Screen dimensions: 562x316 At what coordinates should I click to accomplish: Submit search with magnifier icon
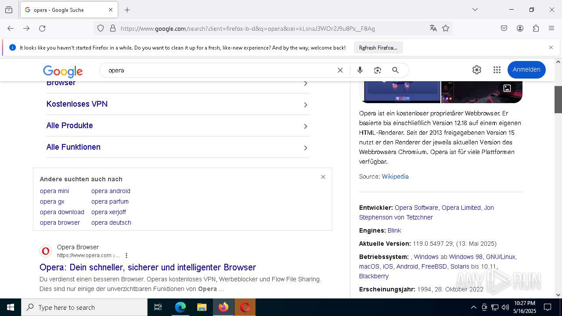(395, 70)
